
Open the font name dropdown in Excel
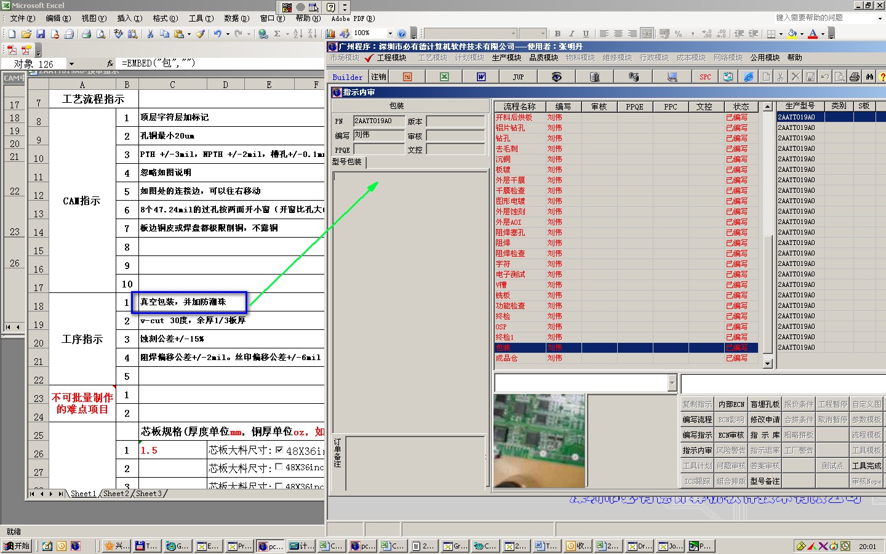pyautogui.click(x=512, y=34)
